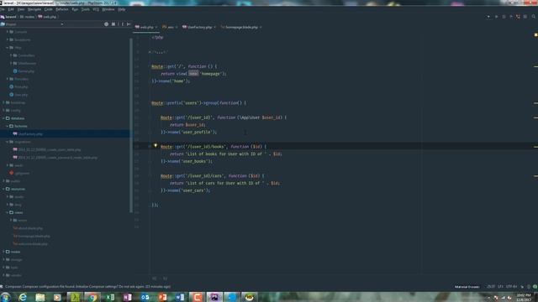Click the Debug icon next to the Run button
Image resolution: width=538 pixels, height=302 pixels.
coord(504,17)
